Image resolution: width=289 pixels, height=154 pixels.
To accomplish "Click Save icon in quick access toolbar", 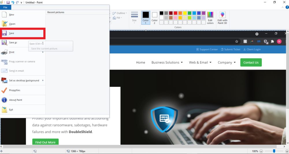I will point(8,2).
